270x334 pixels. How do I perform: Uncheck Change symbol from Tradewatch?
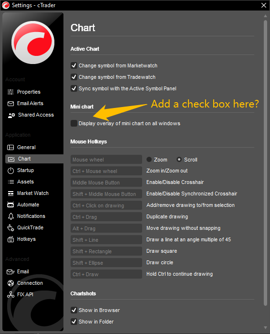click(x=74, y=77)
